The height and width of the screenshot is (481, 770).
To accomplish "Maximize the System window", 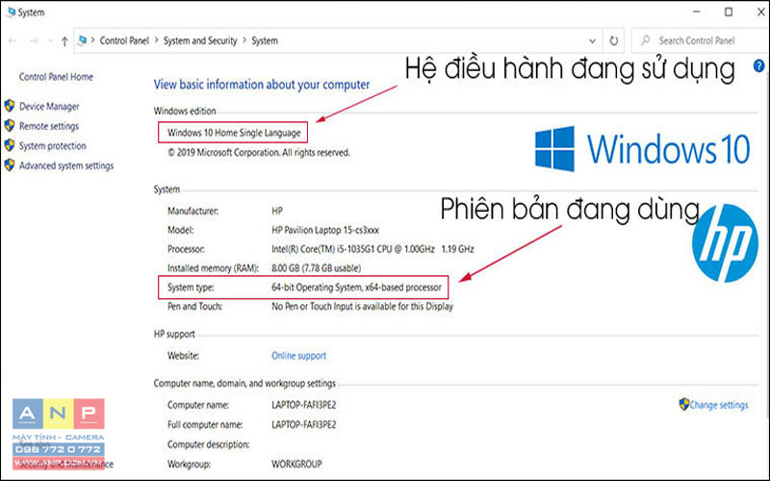I will [729, 12].
